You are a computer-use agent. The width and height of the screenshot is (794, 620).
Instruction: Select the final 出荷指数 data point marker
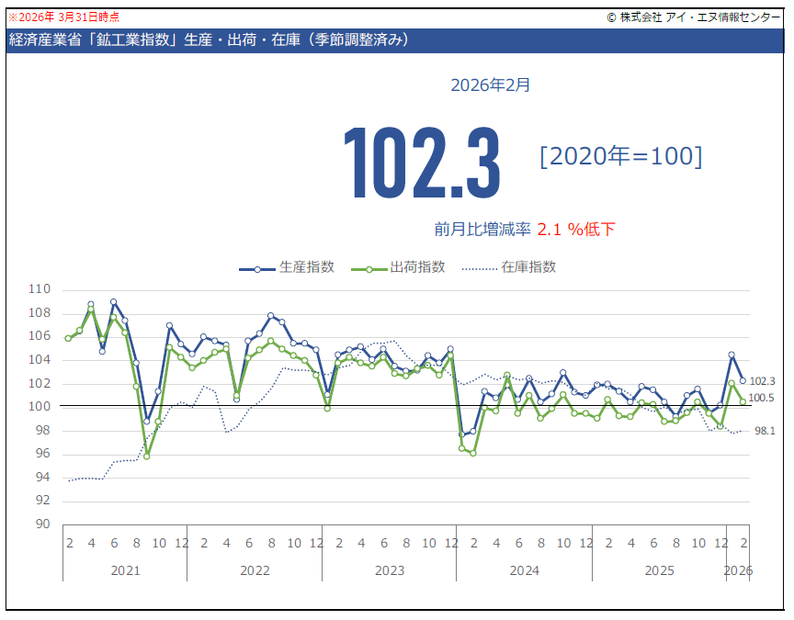pos(743,401)
